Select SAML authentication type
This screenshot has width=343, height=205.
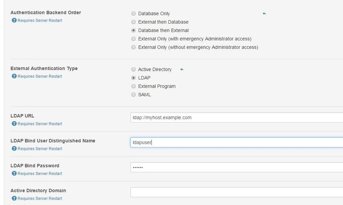click(134, 94)
